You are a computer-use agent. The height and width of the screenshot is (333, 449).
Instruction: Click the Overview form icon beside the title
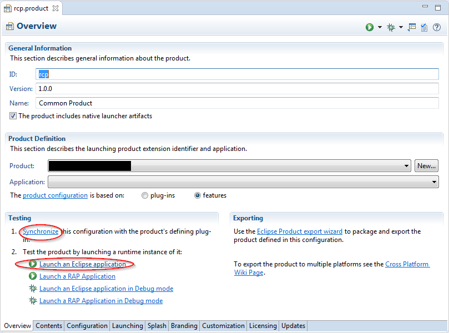(x=10, y=26)
